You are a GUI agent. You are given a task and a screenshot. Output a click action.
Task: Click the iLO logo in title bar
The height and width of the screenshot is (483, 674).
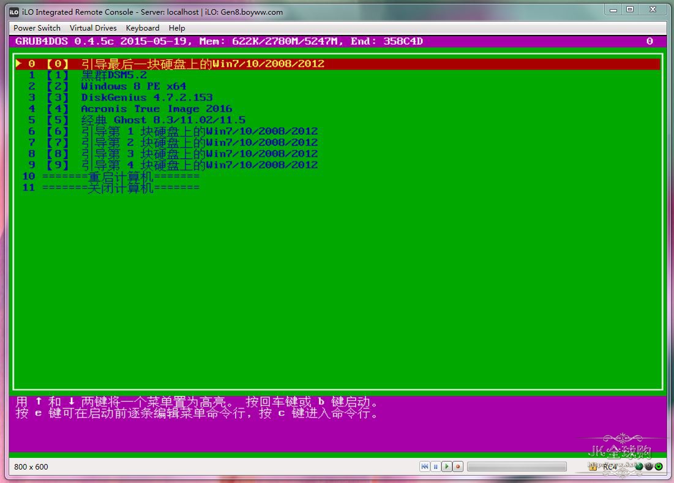tap(13, 12)
